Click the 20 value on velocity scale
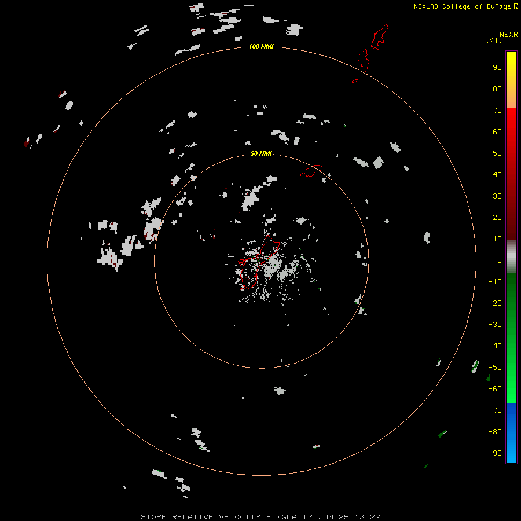 [497, 217]
